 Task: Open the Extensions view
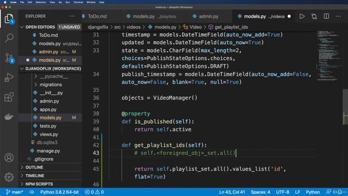9,97
